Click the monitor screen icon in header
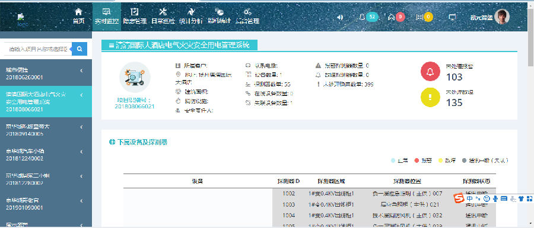534x228 pixels. coord(452,17)
